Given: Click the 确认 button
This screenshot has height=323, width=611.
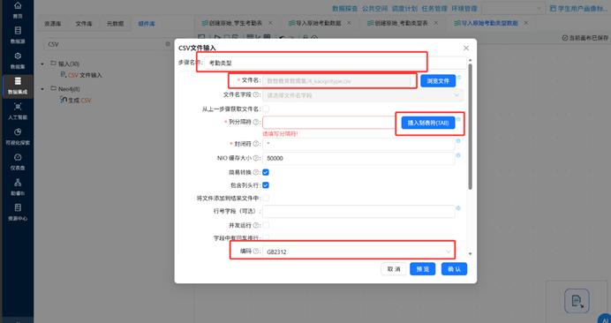Looking at the screenshot, I should (x=454, y=269).
